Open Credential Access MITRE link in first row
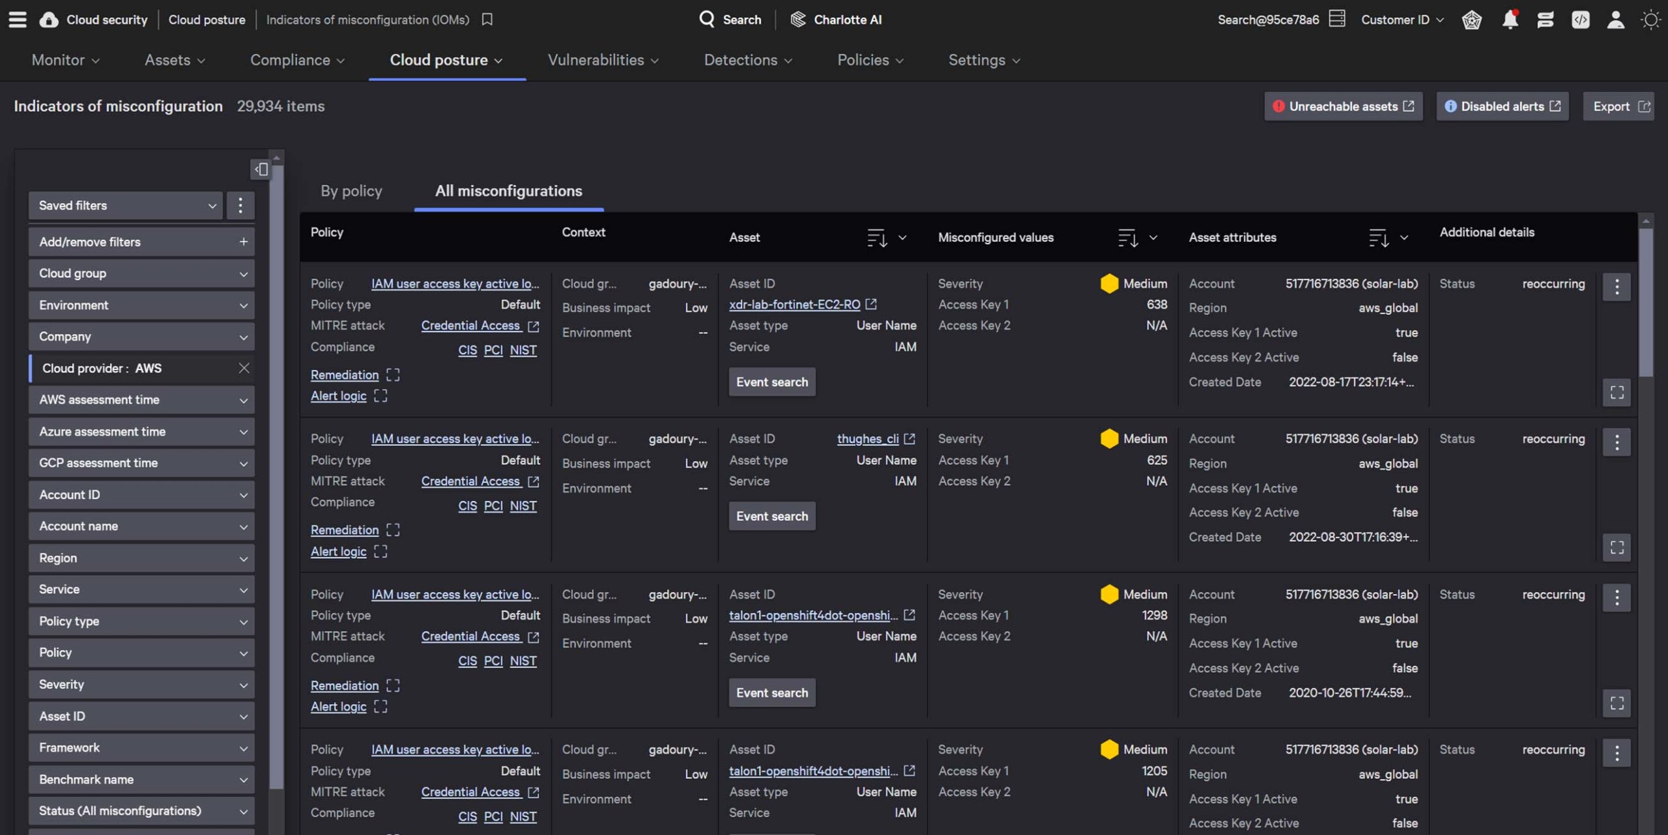This screenshot has height=835, width=1668. tap(470, 325)
